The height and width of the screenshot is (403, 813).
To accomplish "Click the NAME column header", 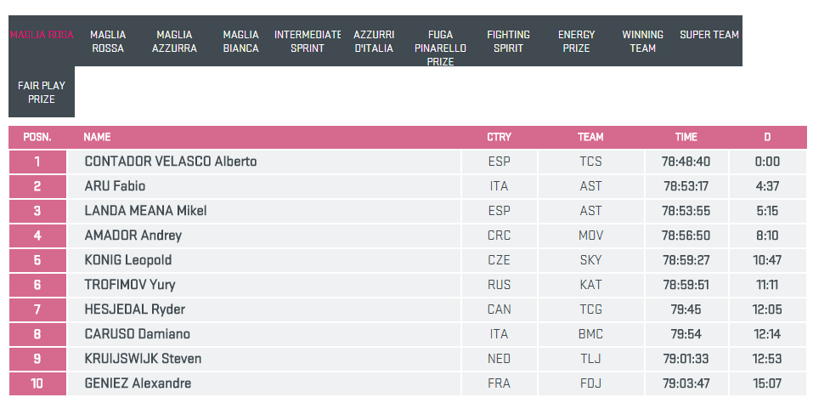I will 97,137.
